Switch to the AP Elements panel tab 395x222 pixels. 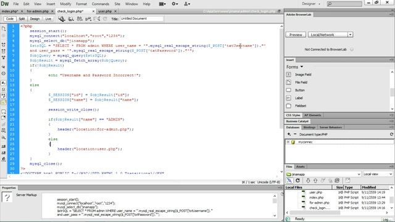[313, 115]
